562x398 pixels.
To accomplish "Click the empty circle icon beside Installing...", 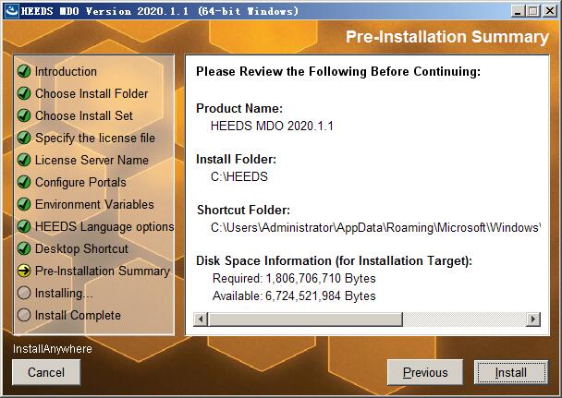I will point(24,293).
